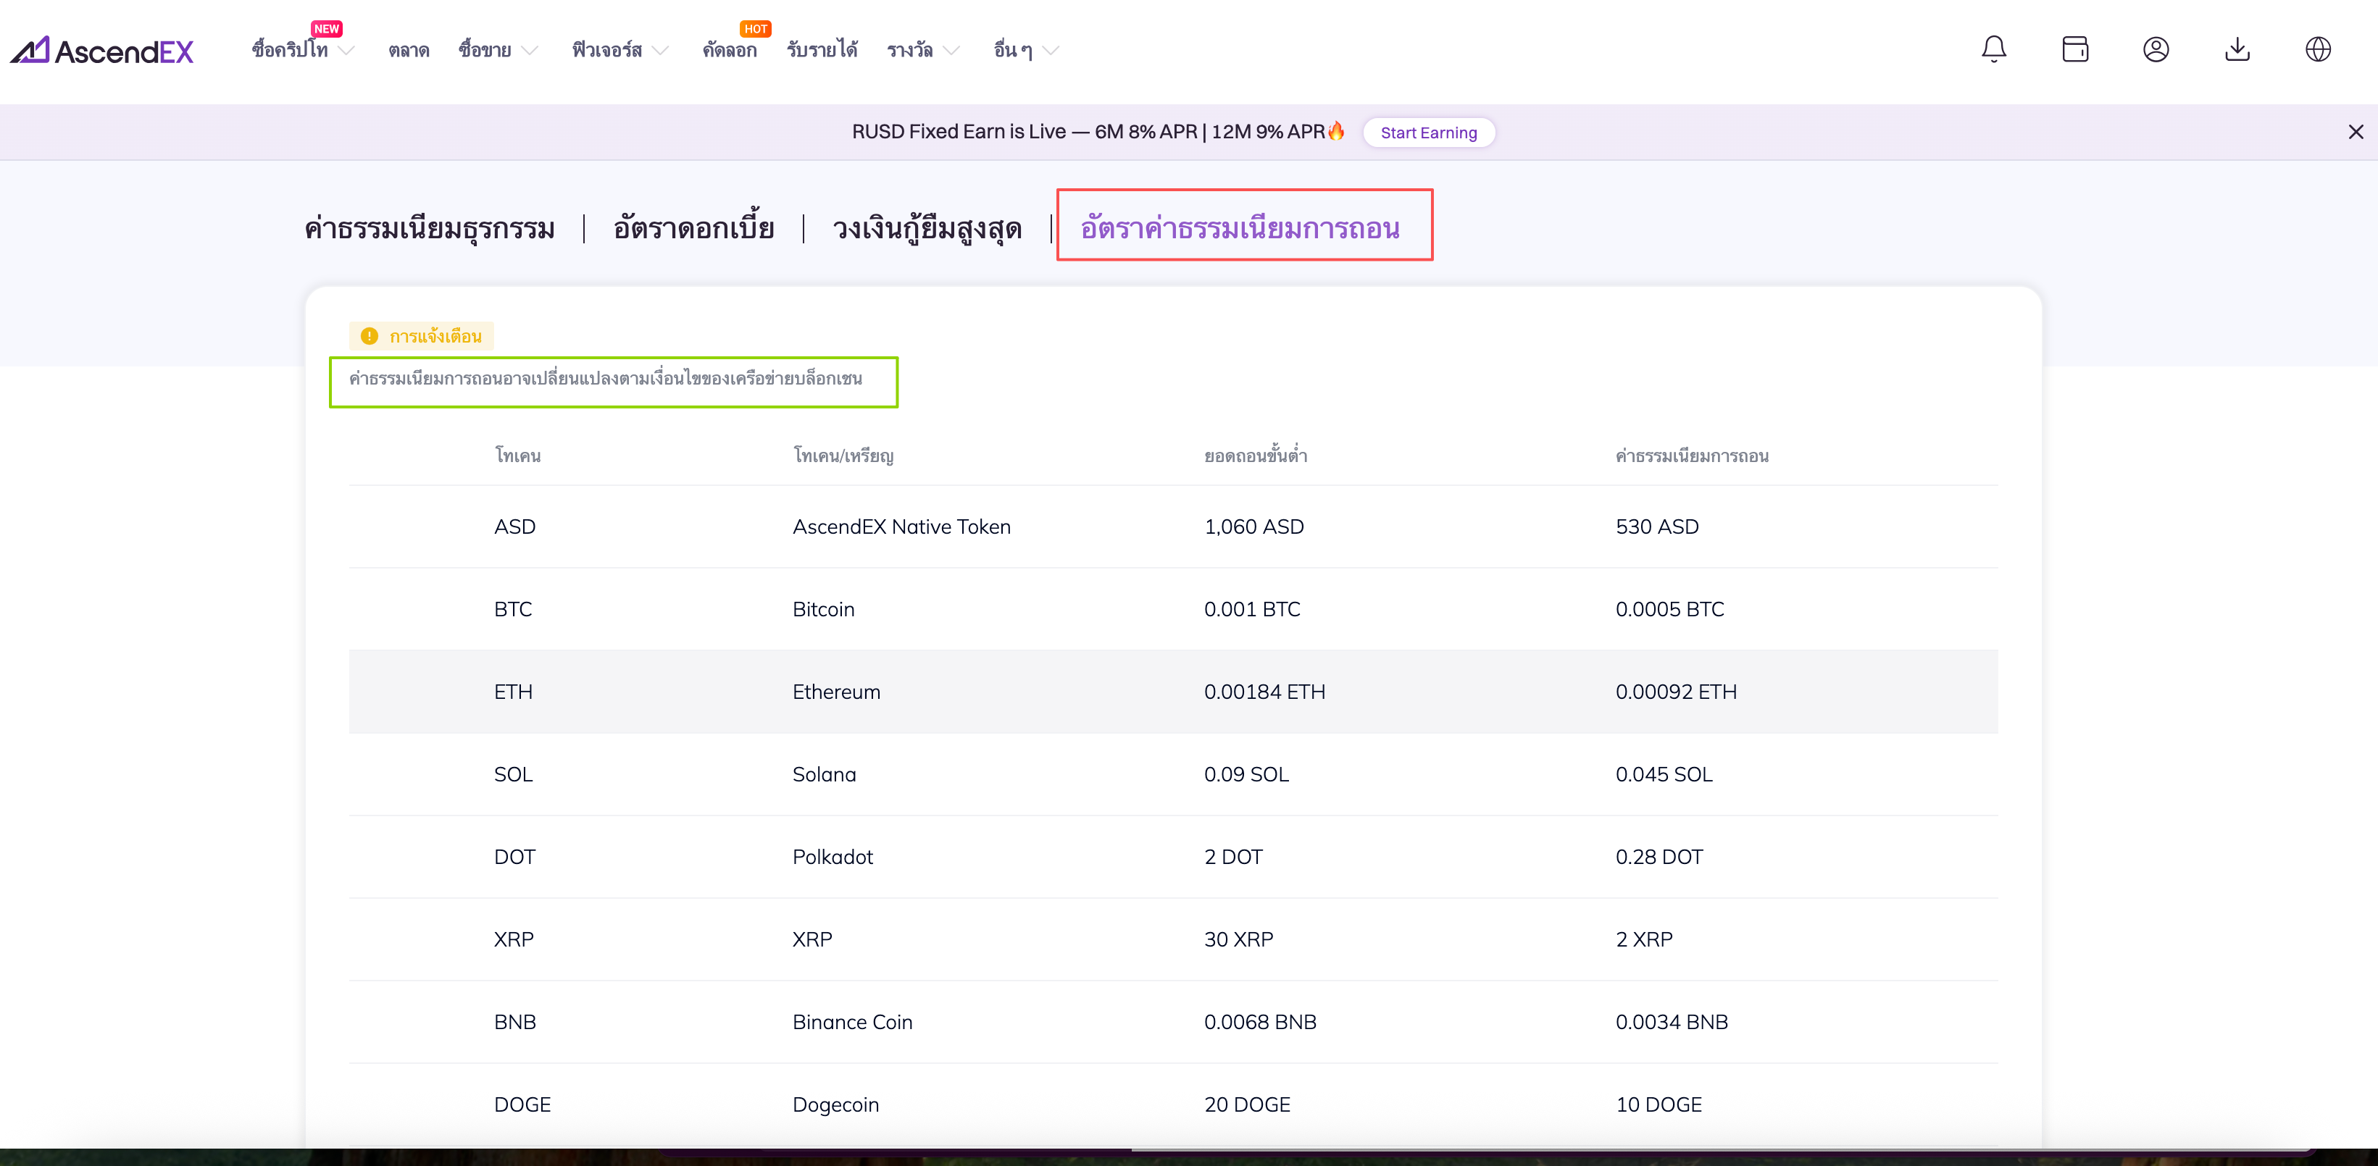Open the wallet icon in header
Screen dimensions: 2378x1166
click(x=2074, y=49)
